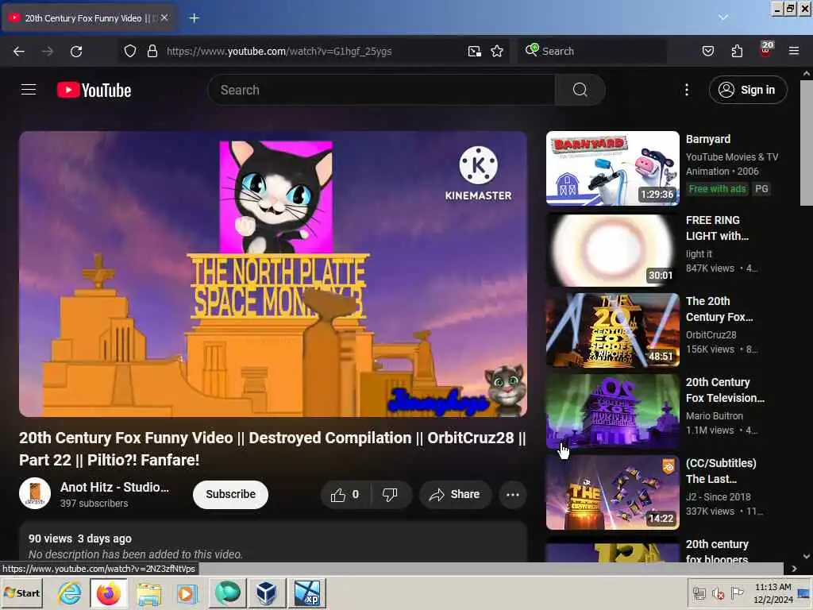Launch Internet Explorer from the taskbar

tap(70, 593)
